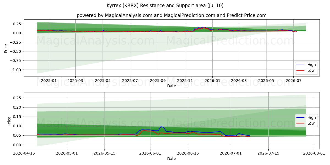Screen dimensions: 330x165
Task: Click the '−1.00' price tick in top chart
Action: point(16,70)
